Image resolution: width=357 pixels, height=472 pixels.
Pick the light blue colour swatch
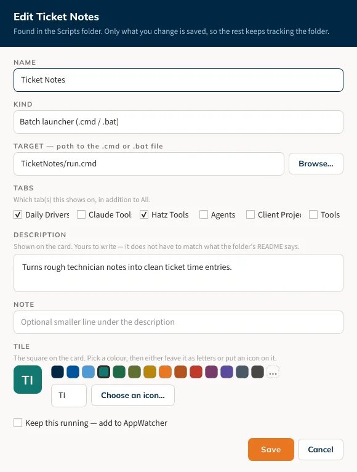88,372
